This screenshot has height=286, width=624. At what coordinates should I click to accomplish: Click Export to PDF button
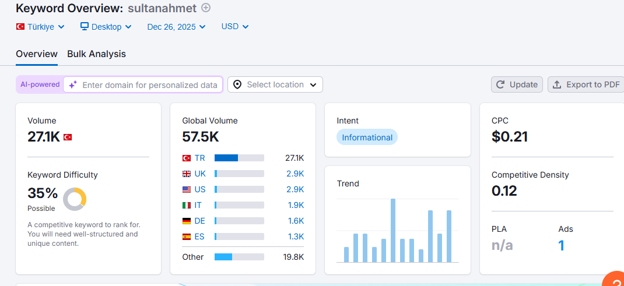[x=586, y=84]
